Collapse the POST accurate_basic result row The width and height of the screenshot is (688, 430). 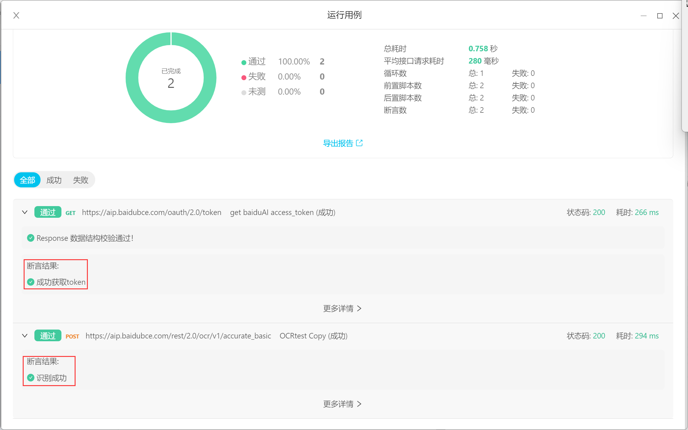[25, 336]
